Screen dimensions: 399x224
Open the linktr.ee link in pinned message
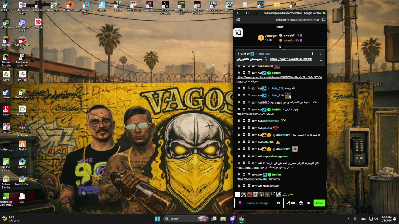[x=291, y=59]
